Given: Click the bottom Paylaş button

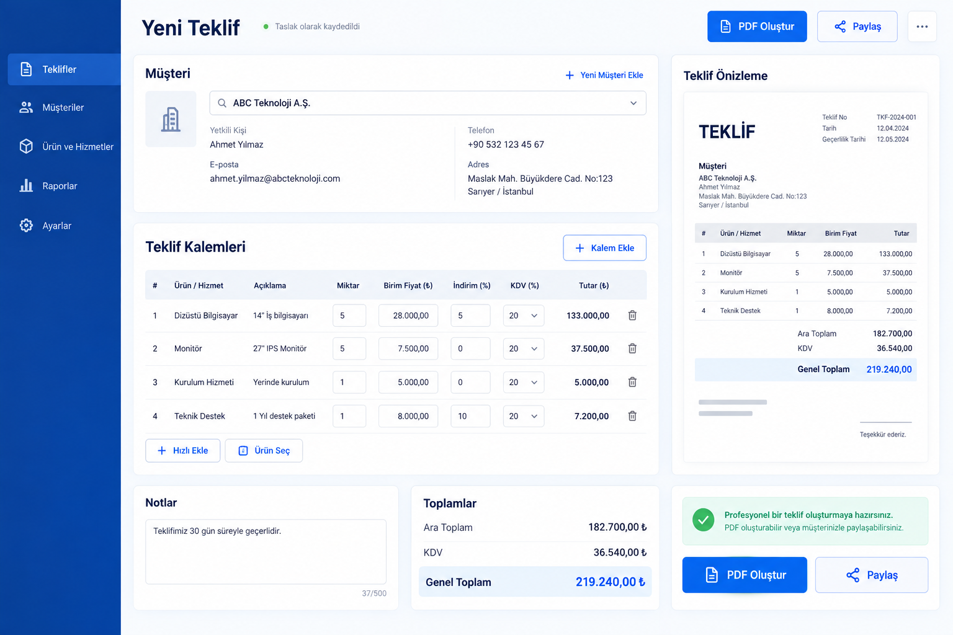Looking at the screenshot, I should coord(872,575).
